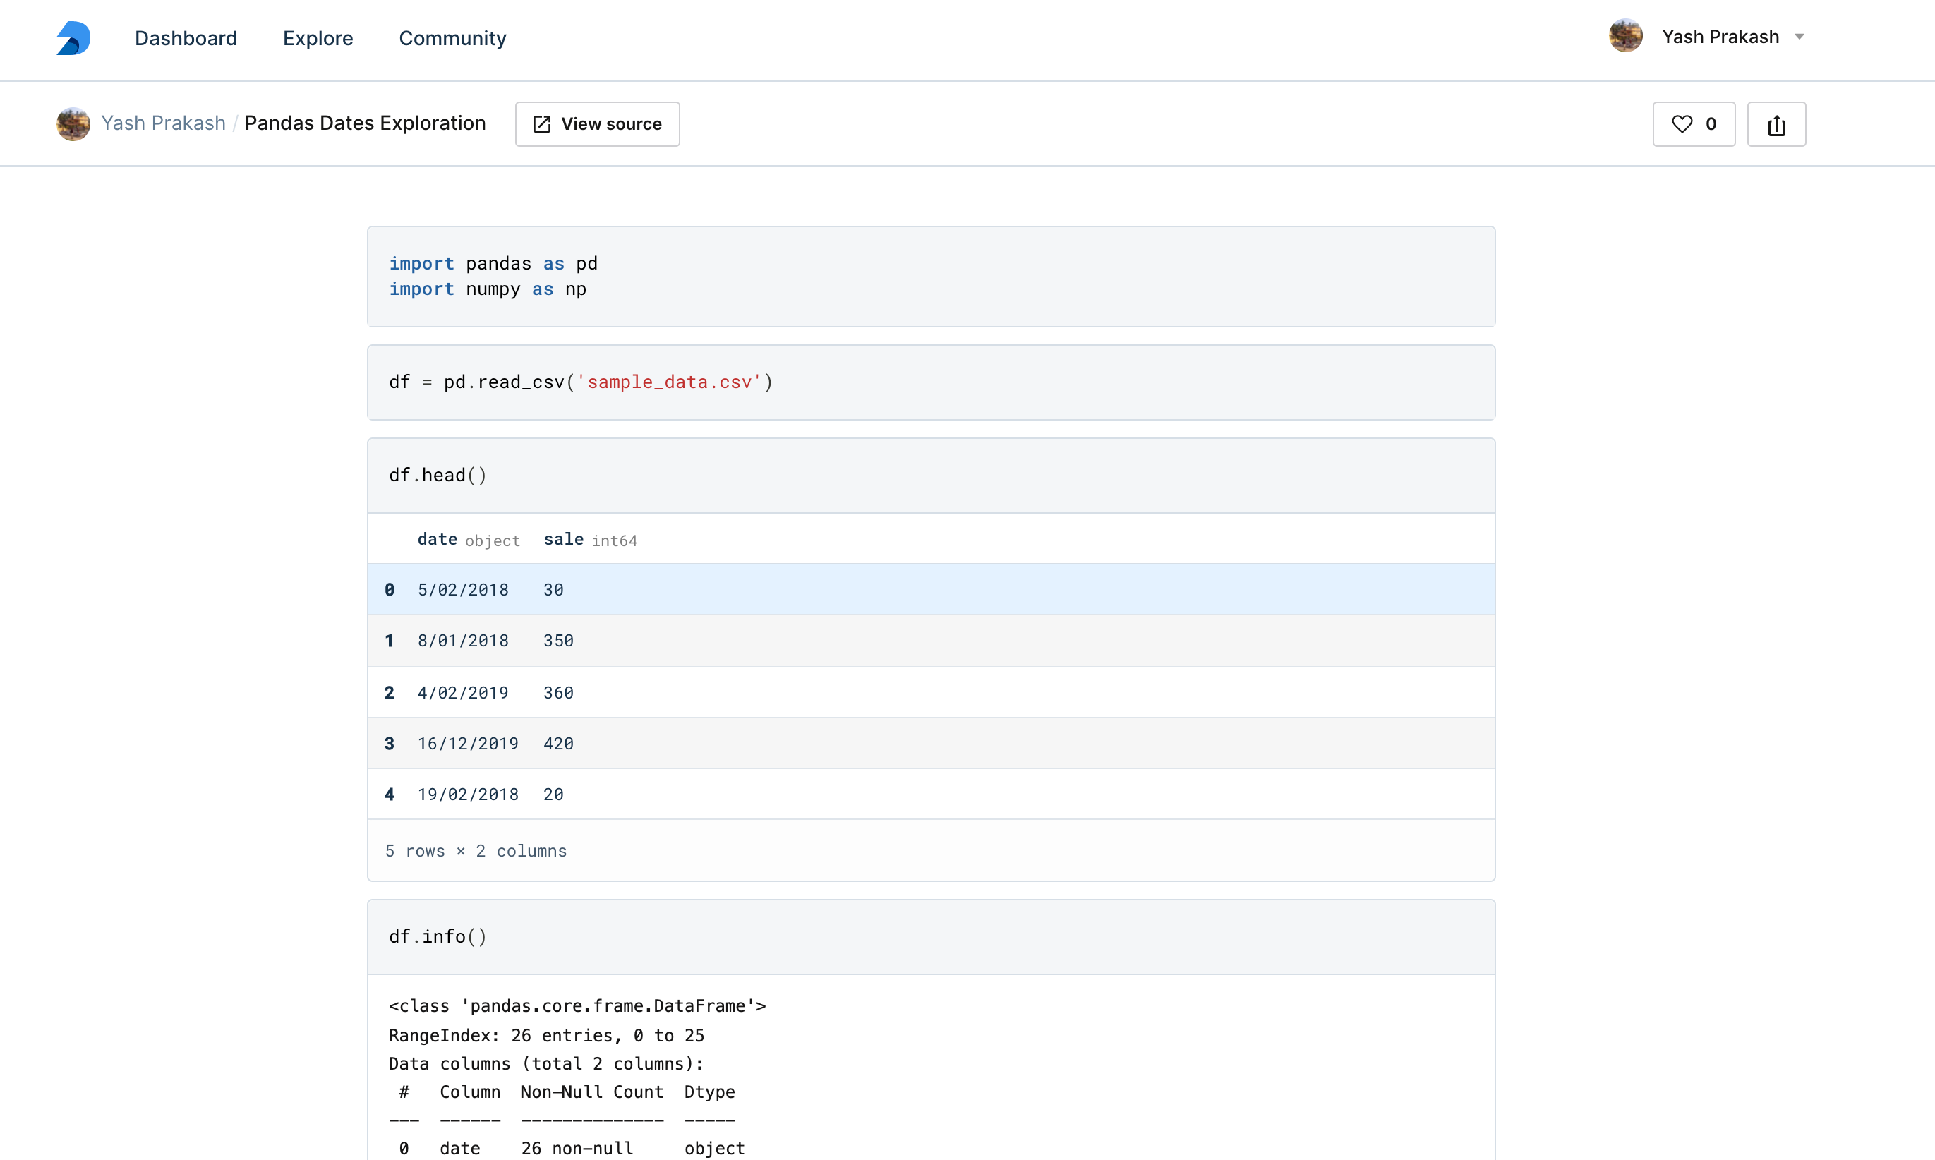1935x1160 pixels.
Task: Click the df.info() code cell
Action: click(x=930, y=936)
